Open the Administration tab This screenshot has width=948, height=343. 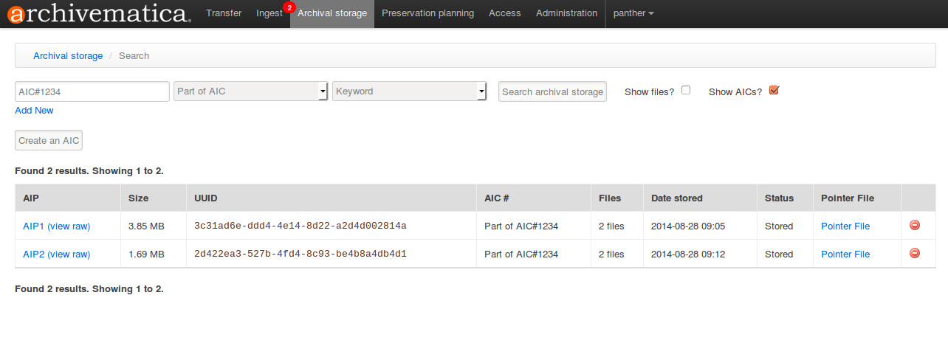[566, 13]
